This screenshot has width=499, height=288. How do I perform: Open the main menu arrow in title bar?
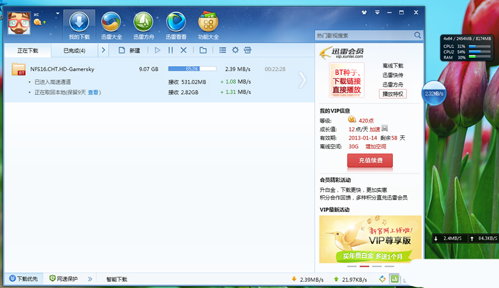point(377,12)
